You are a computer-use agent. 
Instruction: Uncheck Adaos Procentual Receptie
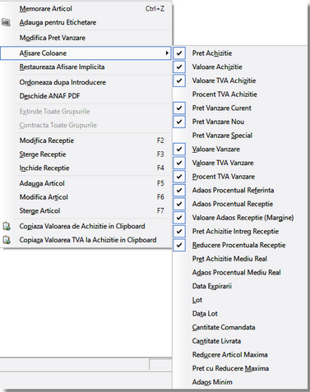click(179, 204)
